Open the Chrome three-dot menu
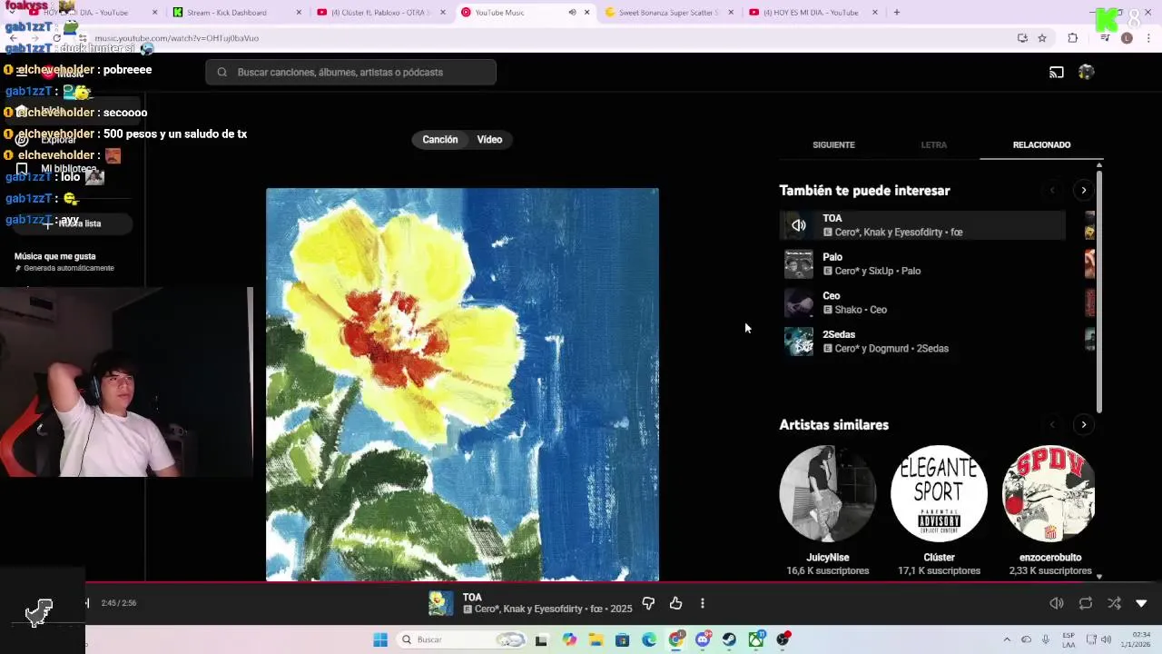 [1149, 38]
